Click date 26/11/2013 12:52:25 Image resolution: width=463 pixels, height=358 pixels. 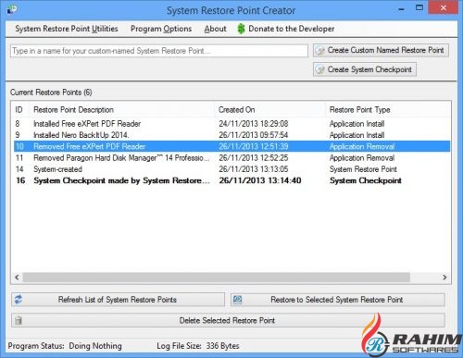254,158
